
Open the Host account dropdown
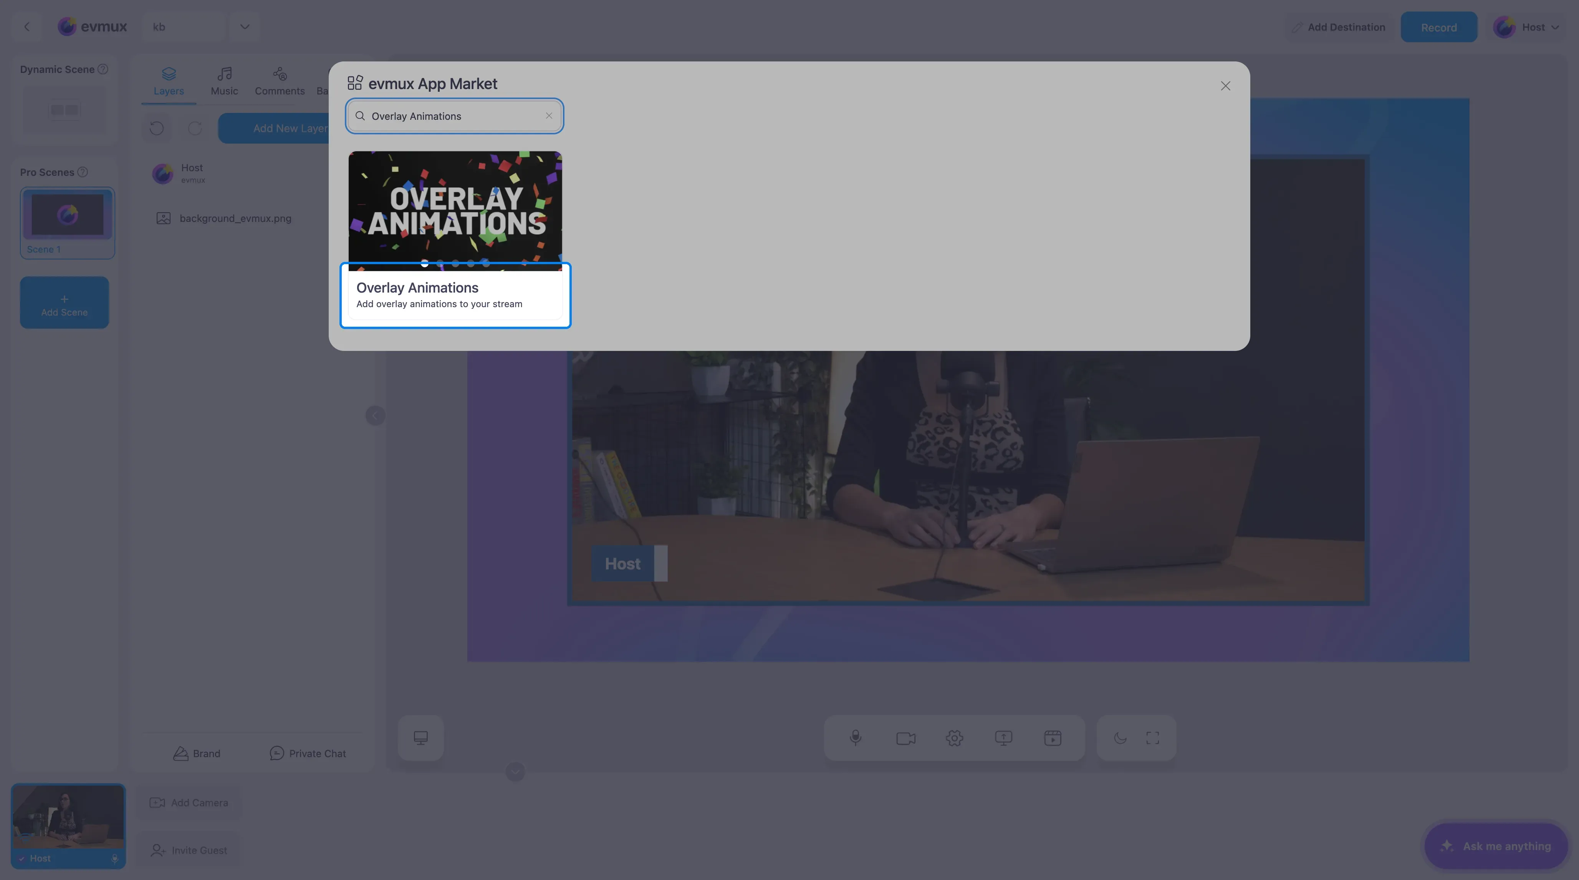pyautogui.click(x=1526, y=27)
